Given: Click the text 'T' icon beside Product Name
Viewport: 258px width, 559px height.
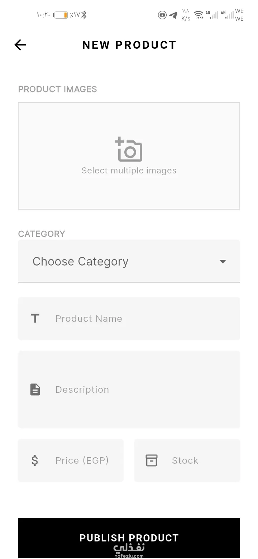Looking at the screenshot, I should [35, 318].
